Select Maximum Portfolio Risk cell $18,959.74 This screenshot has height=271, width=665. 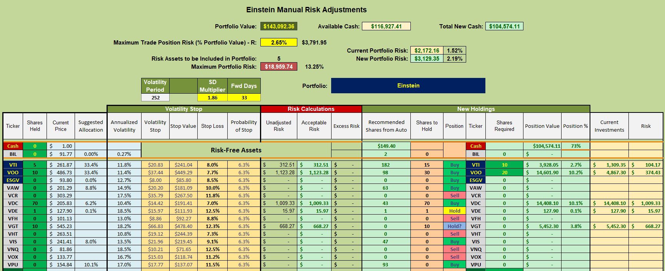point(279,67)
